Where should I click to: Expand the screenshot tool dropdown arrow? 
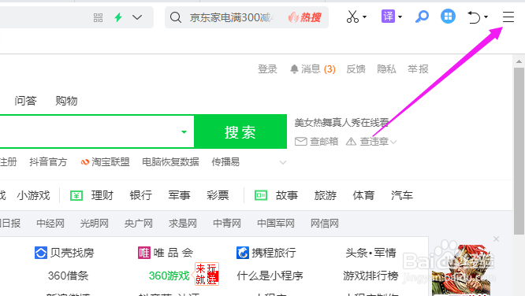[365, 17]
